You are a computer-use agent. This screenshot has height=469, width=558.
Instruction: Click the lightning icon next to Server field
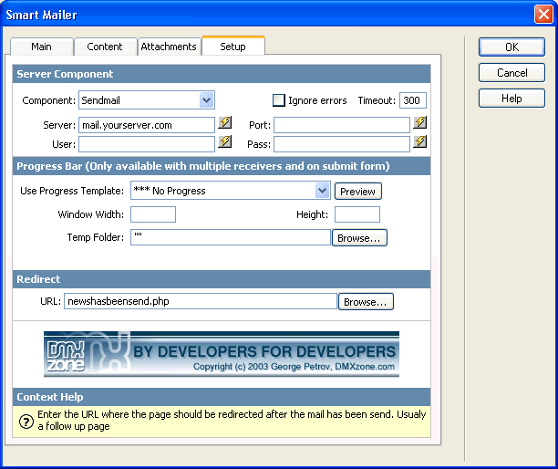click(x=225, y=122)
